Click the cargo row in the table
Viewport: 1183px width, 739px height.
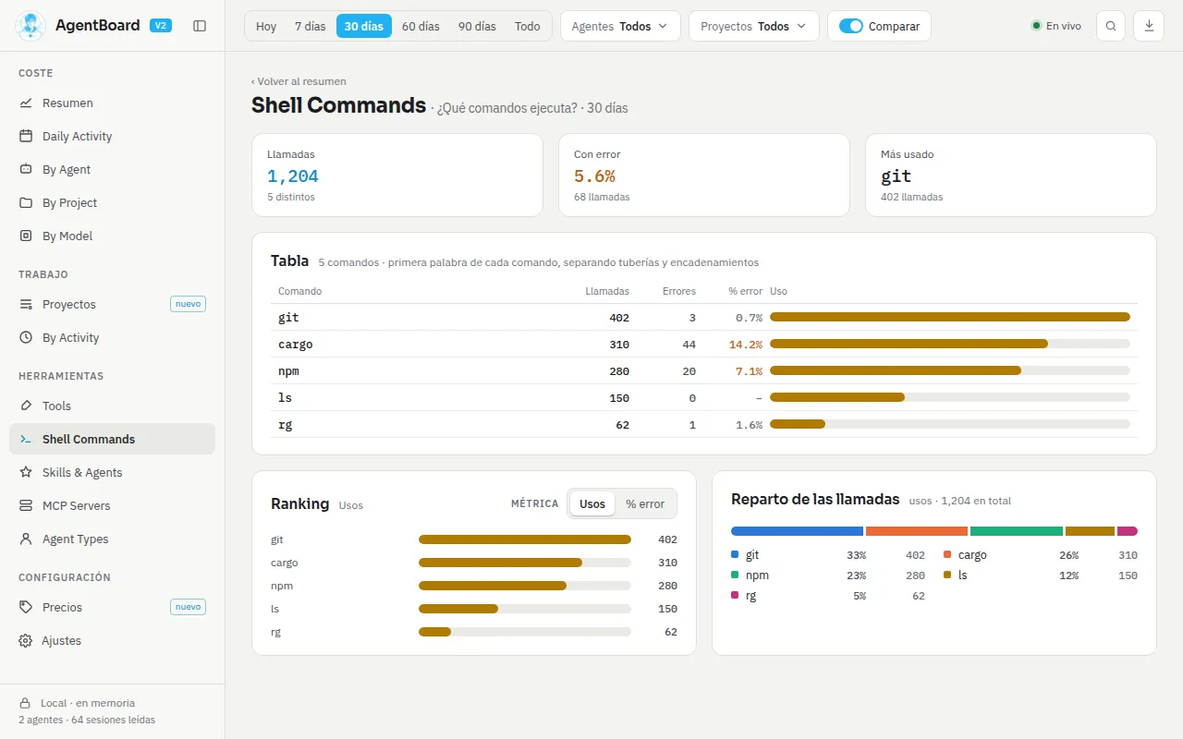pos(703,344)
